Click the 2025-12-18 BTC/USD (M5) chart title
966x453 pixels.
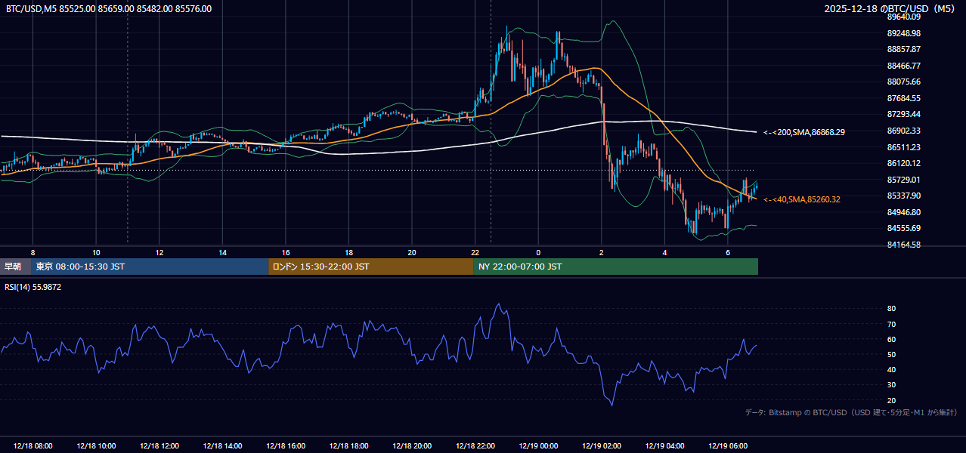890,9
